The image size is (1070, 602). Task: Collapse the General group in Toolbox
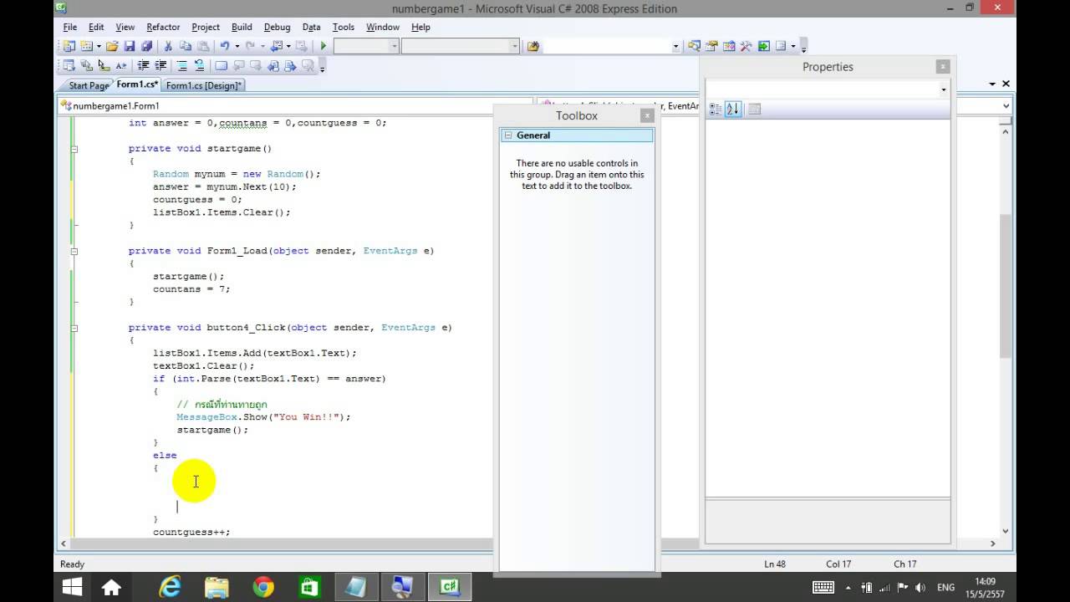pos(507,135)
